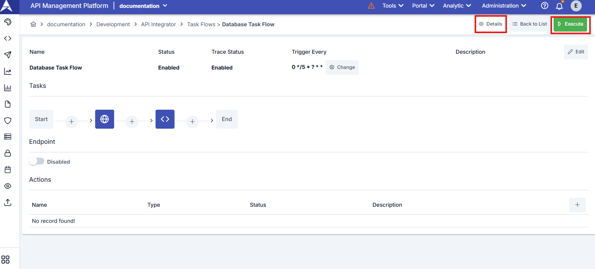Screen dimensions: 595x269
Task: Click the platform logo icon
Action: tap(6, 6)
